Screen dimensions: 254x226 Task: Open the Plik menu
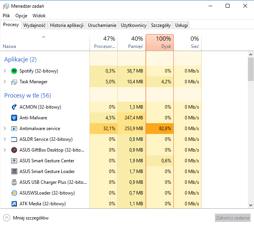7,16
